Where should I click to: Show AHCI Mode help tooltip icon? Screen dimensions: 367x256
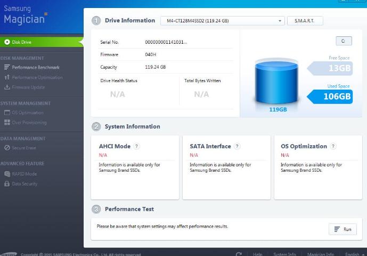click(136, 146)
